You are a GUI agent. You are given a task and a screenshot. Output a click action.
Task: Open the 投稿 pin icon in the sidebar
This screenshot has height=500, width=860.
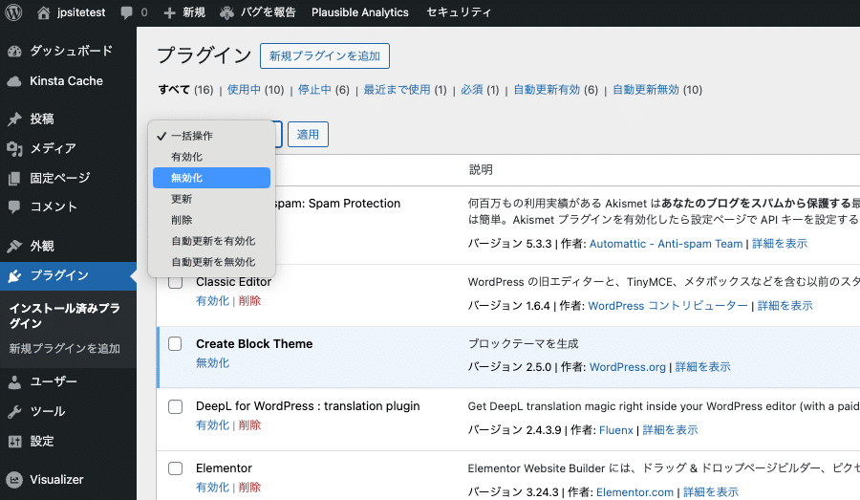[14, 120]
